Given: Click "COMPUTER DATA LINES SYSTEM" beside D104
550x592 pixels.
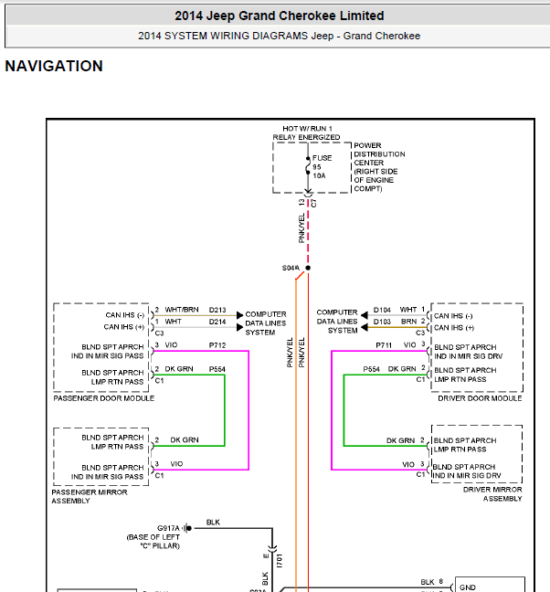Looking at the screenshot, I should 337,322.
